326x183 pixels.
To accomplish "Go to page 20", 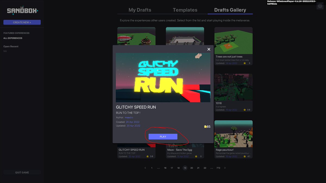I will tap(192, 168).
